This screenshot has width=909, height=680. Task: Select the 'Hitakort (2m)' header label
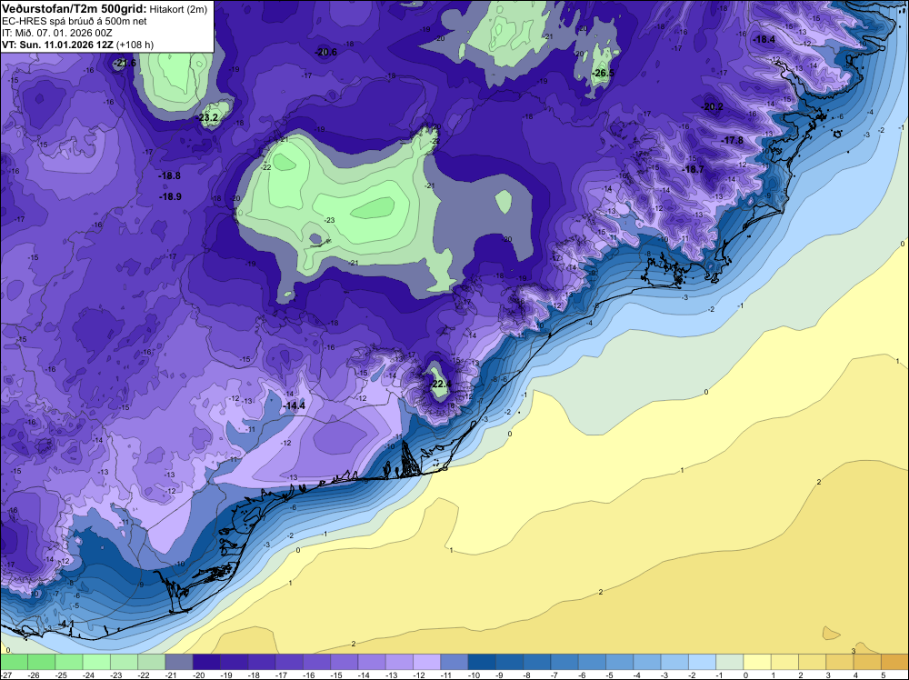(x=178, y=9)
